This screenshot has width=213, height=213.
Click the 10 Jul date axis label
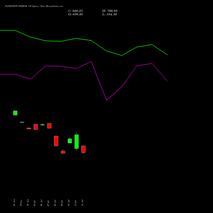coord(69,203)
